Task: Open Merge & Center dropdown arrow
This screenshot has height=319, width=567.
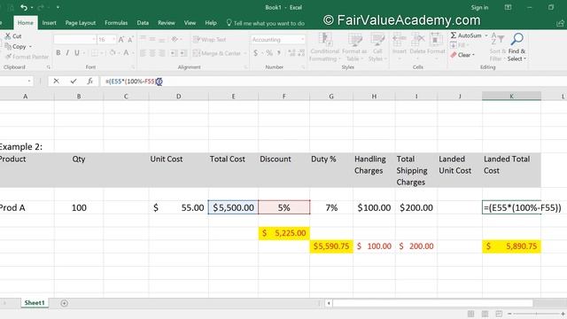Action: coord(245,53)
